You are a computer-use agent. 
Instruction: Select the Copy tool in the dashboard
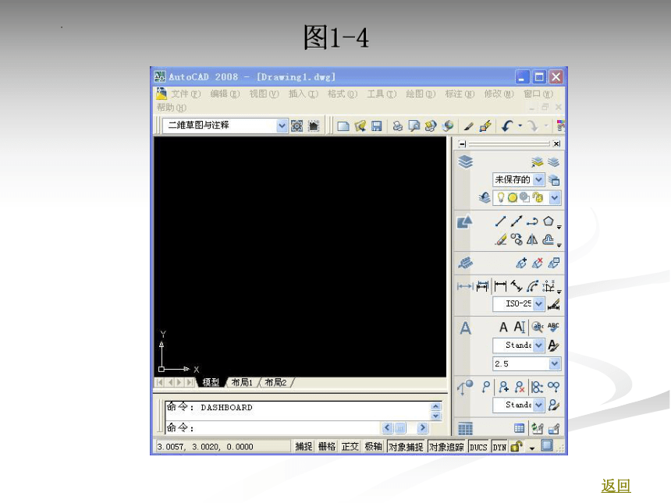pyautogui.click(x=517, y=239)
